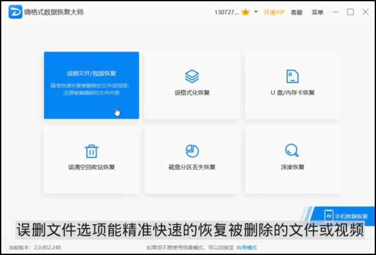Open 客服 customer service
Image resolution: width=376 pixels, height=255 pixels.
(296, 12)
